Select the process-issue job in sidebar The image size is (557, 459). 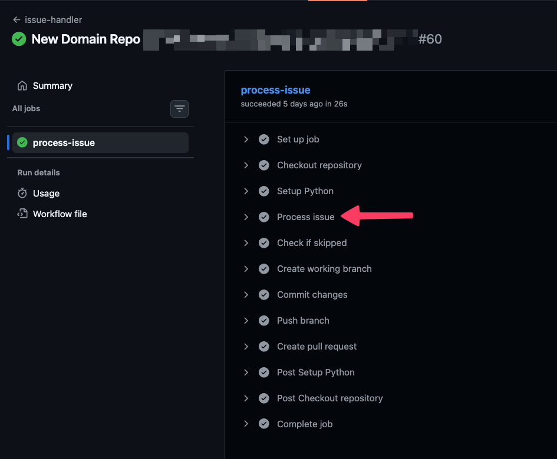point(64,142)
